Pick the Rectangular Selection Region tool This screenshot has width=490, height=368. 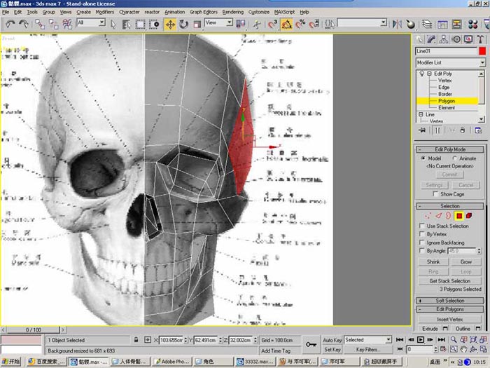pyautogui.click(x=140, y=24)
